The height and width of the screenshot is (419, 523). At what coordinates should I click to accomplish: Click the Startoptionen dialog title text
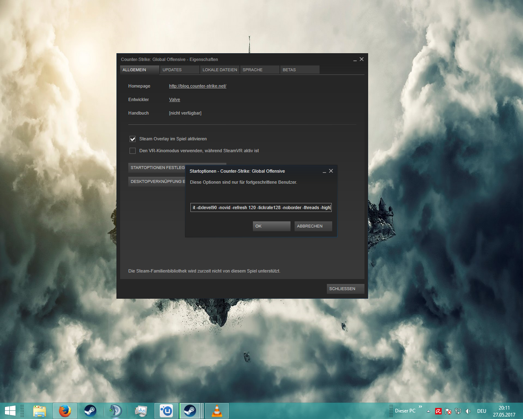tap(237, 171)
